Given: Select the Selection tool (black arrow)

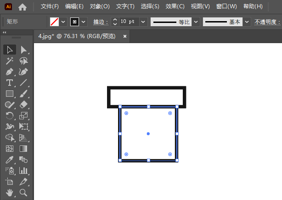Looking at the screenshot, I should click(10, 50).
